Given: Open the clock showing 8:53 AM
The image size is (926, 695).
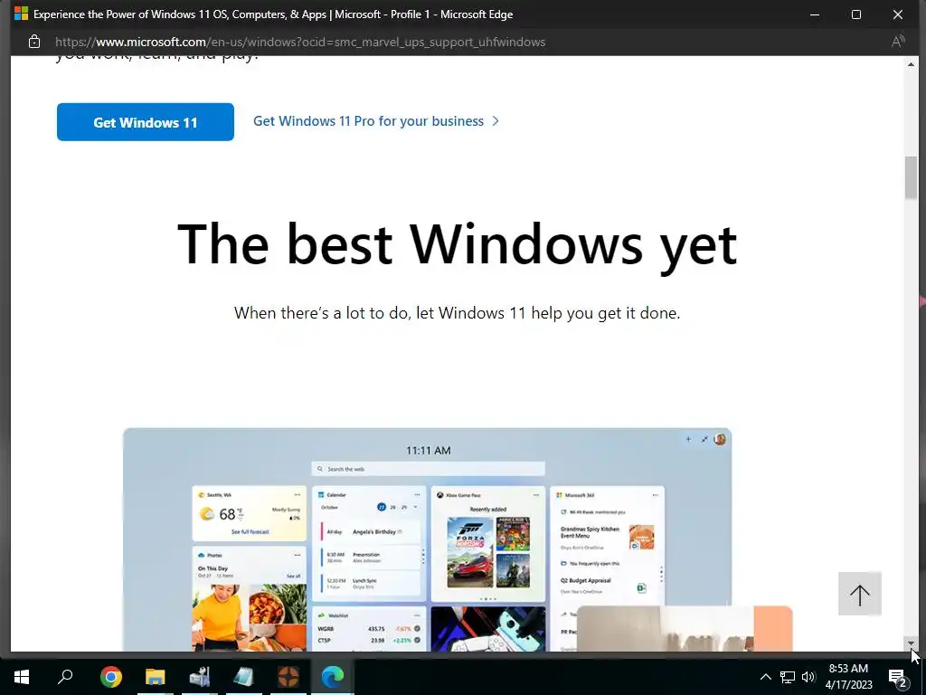Looking at the screenshot, I should (x=848, y=677).
